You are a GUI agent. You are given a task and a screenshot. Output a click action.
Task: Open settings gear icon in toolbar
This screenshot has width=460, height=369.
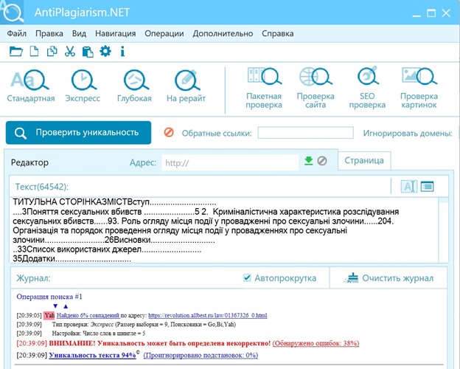(x=105, y=52)
